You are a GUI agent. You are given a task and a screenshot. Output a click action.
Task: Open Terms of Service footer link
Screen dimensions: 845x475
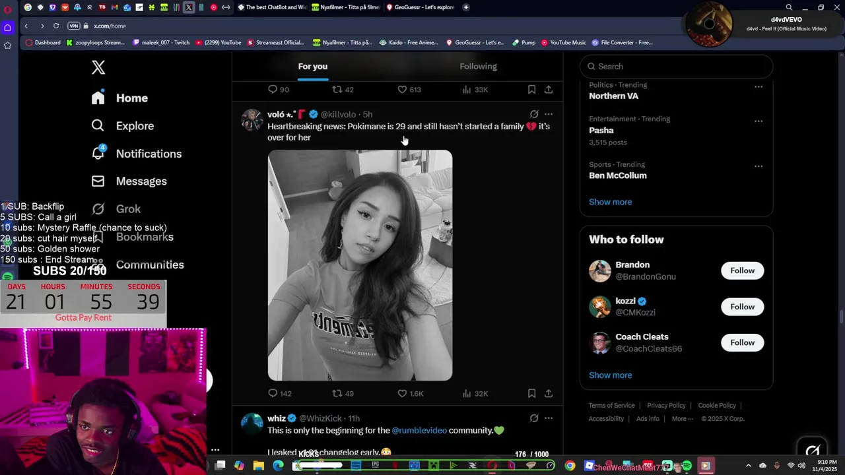tap(611, 405)
